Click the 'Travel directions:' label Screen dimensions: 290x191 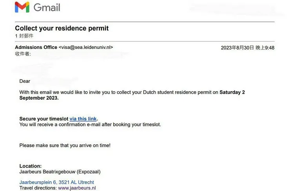[38, 188]
